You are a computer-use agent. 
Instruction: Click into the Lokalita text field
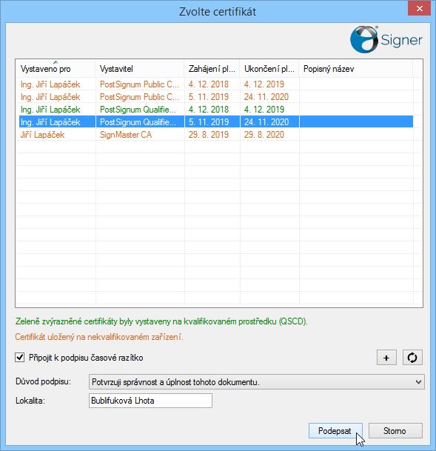[150, 401]
